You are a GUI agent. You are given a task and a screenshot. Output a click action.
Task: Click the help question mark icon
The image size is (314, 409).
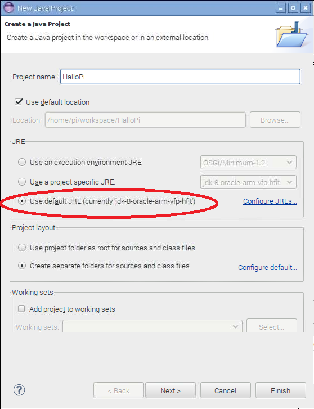[x=19, y=390]
